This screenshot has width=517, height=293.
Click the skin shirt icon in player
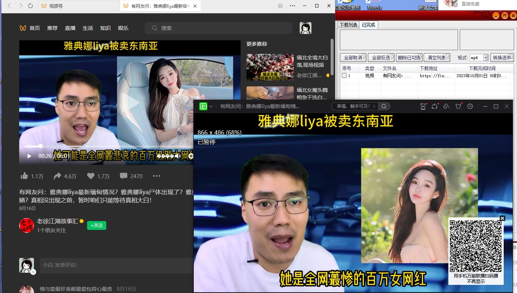tap(458, 106)
